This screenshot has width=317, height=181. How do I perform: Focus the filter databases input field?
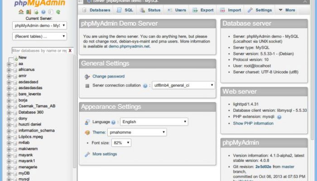[39, 51]
